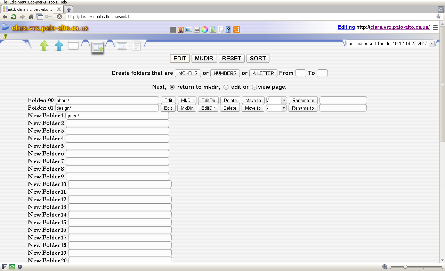Expand the Last accessed date dropdown
The height and width of the screenshot is (271, 445).
tap(431, 43)
